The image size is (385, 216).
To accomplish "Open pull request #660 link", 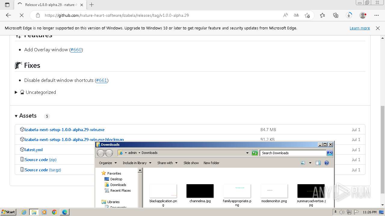I will click(76, 50).
